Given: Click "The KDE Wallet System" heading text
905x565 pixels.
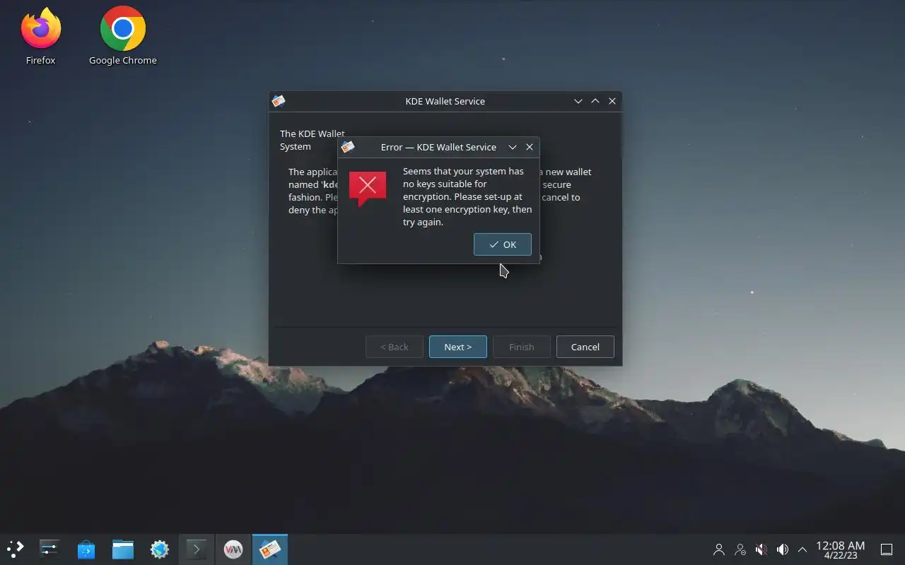Looking at the screenshot, I should click(313, 140).
